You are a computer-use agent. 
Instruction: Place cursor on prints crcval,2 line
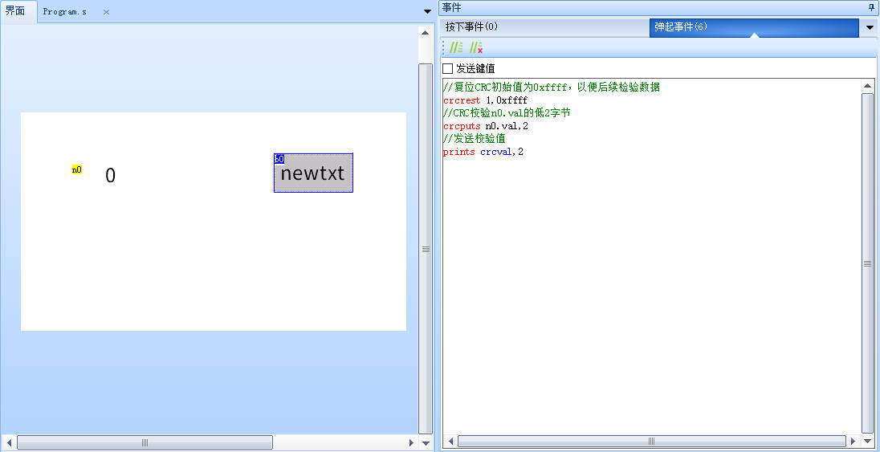483,152
